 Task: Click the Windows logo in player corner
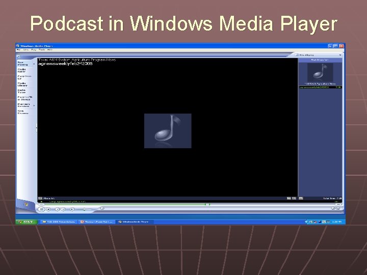point(26,204)
